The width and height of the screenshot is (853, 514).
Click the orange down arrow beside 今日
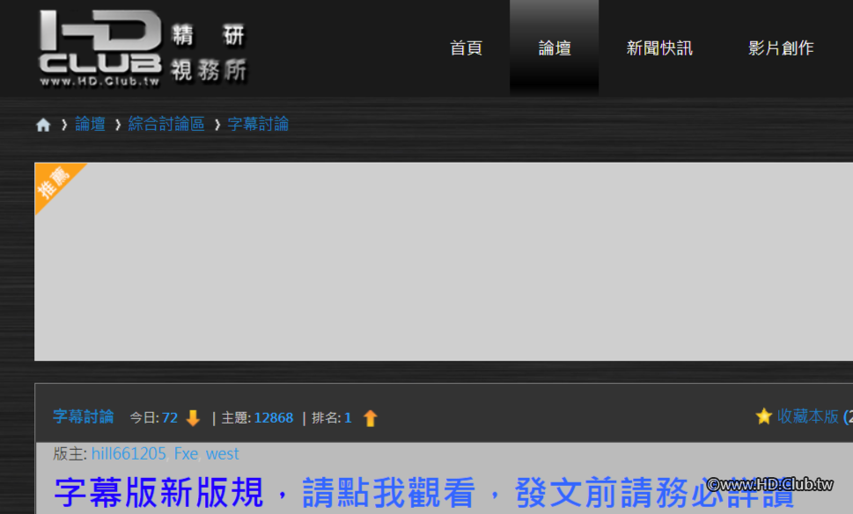[x=193, y=418]
